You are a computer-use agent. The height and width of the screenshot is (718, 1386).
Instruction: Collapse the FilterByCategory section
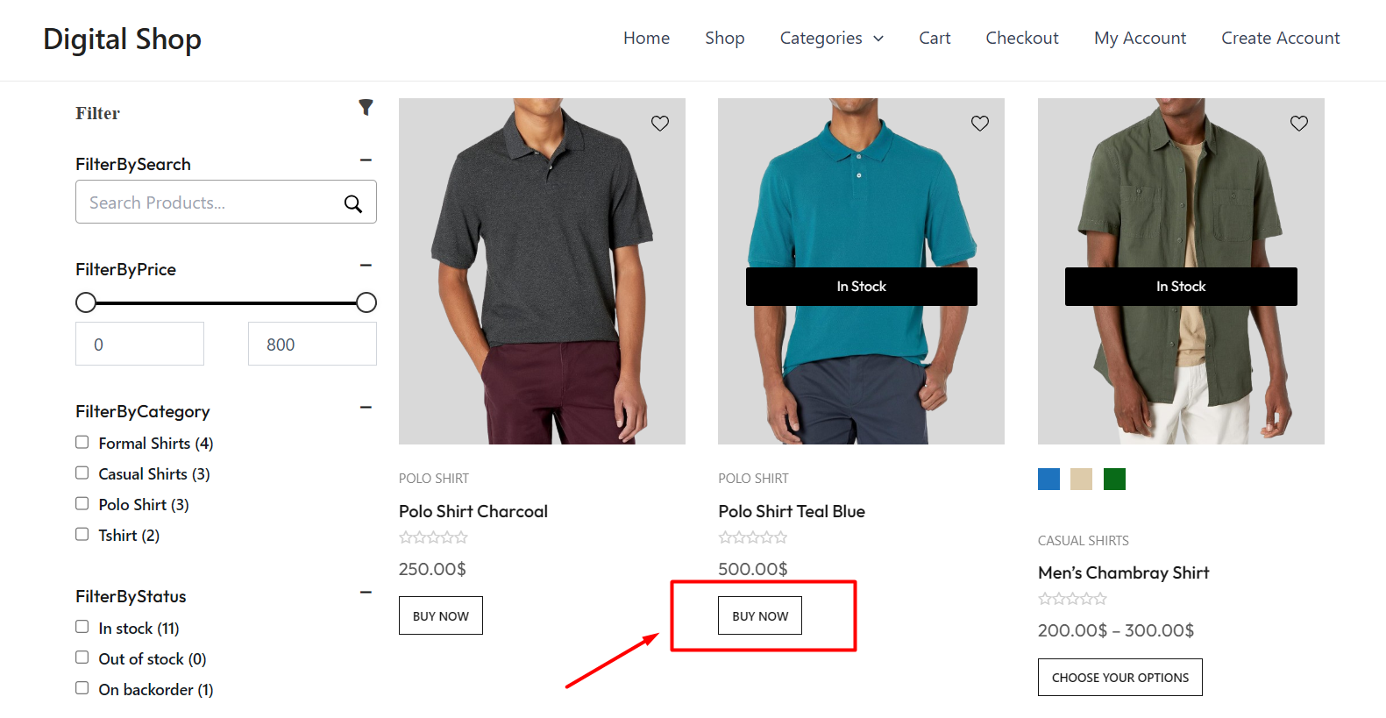point(366,407)
